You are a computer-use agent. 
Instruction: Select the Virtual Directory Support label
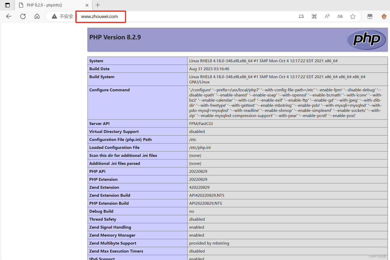[x=114, y=132]
